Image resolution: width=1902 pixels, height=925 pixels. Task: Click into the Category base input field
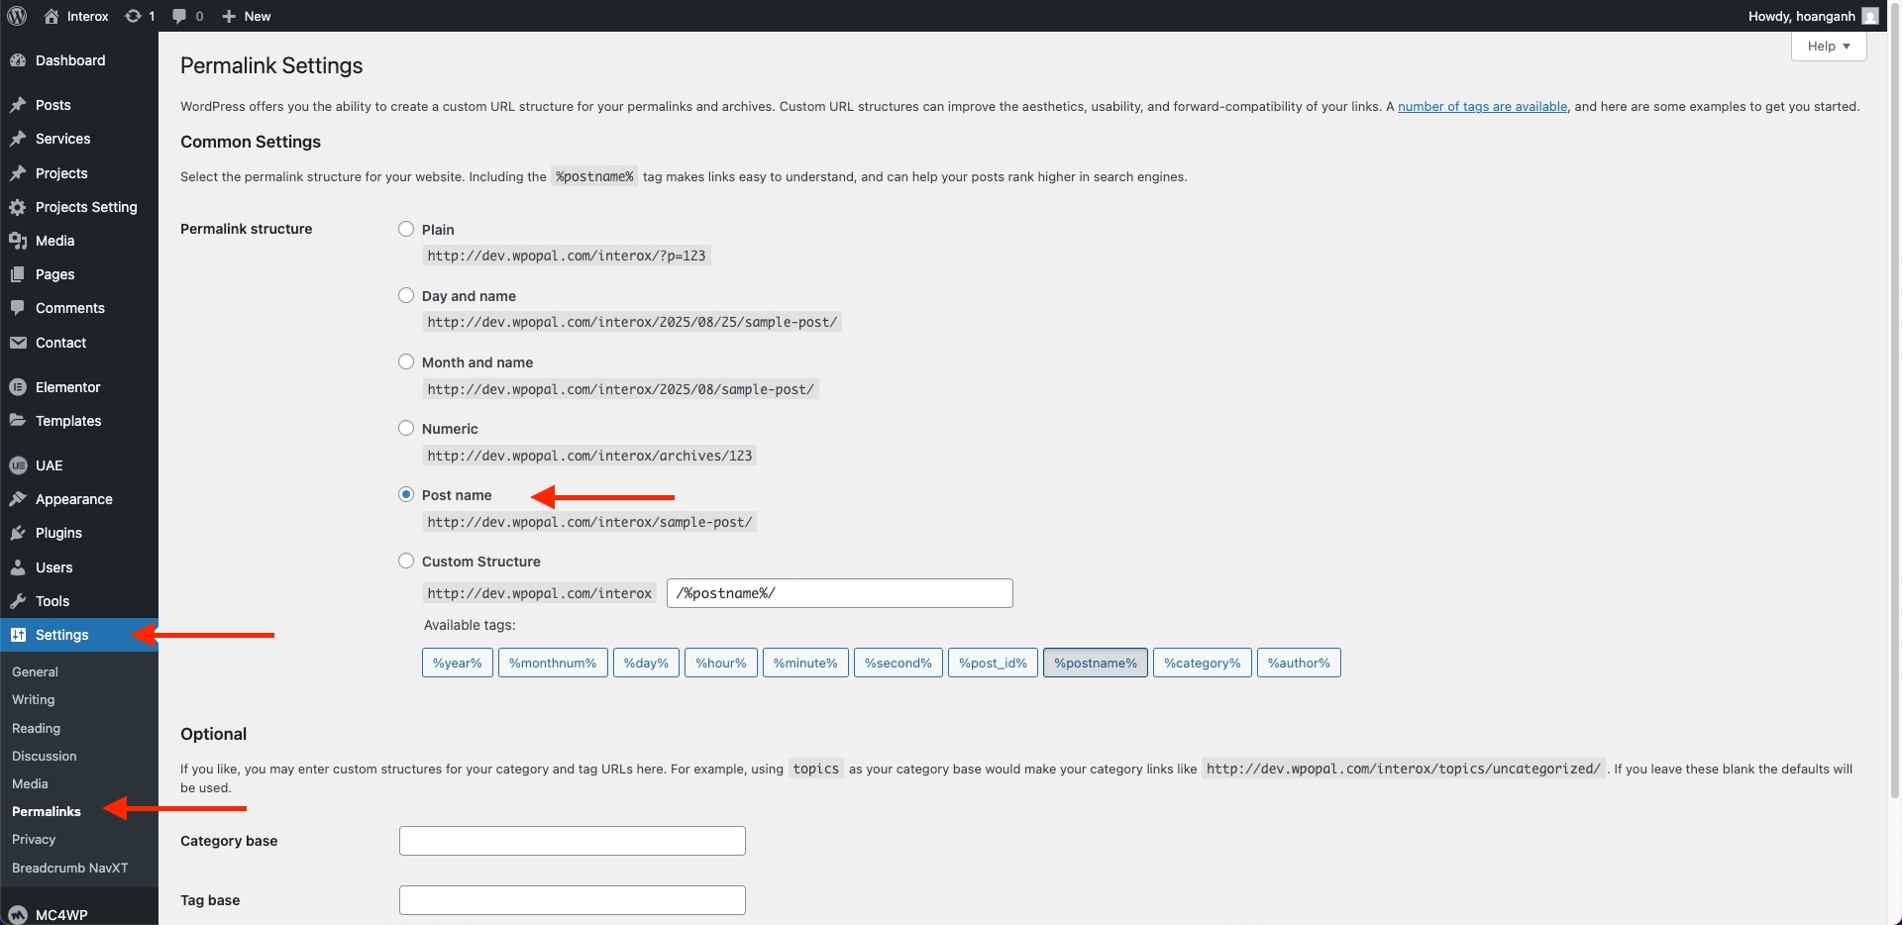click(572, 841)
